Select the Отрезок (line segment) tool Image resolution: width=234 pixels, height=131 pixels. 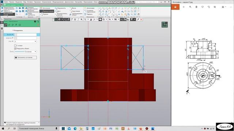point(44,14)
